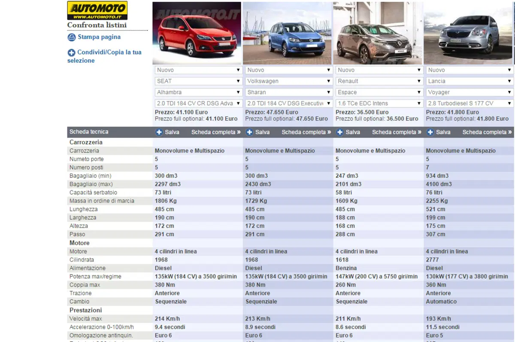The height and width of the screenshot is (342, 515).
Task: Open Condividi/Copia la tua selezione link
Action: click(104, 56)
